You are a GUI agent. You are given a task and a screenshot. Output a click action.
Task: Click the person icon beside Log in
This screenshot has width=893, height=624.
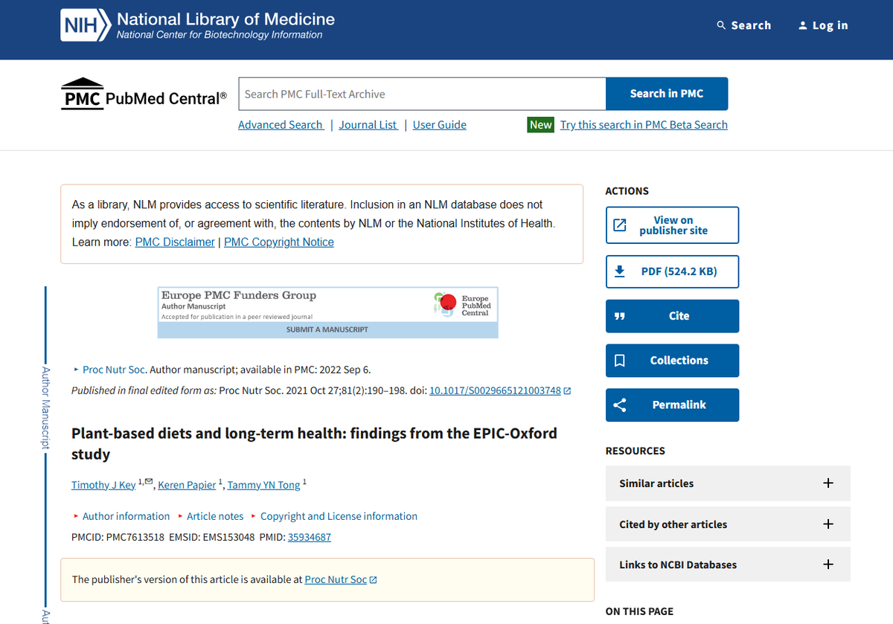[802, 25]
